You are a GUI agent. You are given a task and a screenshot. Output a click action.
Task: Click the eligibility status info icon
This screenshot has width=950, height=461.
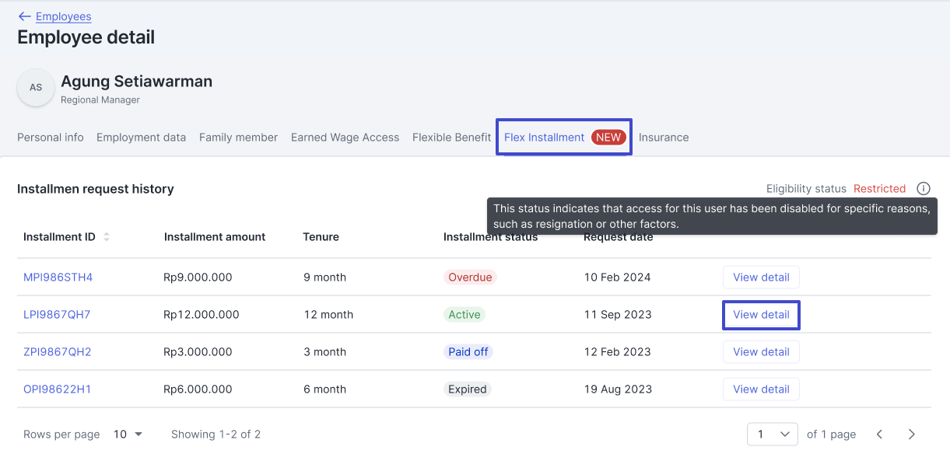[x=923, y=189]
